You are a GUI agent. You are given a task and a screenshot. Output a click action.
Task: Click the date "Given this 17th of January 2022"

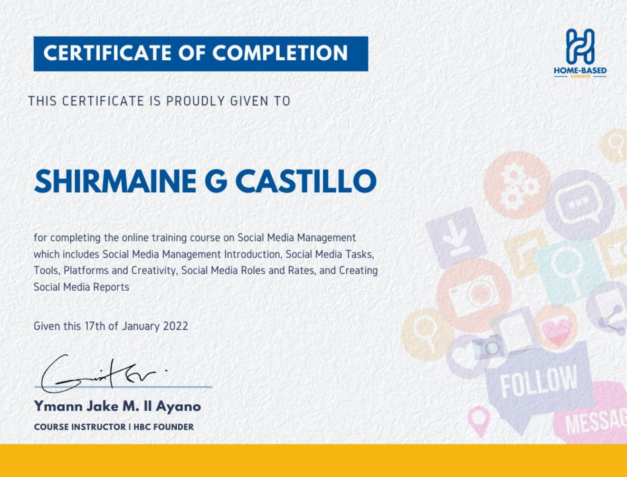(x=111, y=326)
